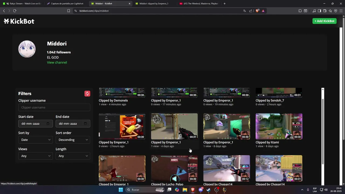Click the Add KickBot button
The width and height of the screenshot is (345, 194).
325,21
